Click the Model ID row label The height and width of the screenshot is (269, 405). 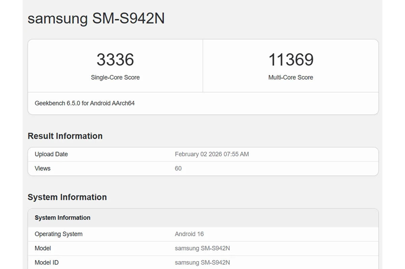(46, 262)
